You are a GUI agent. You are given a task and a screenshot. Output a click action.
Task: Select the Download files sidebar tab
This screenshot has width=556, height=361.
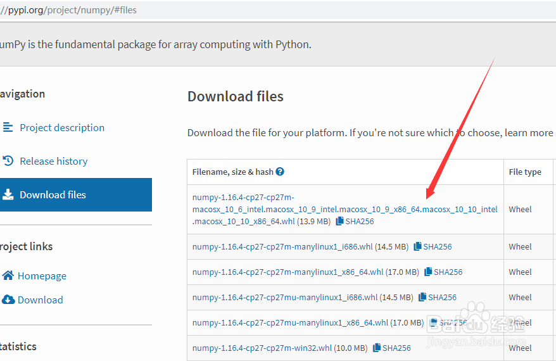tap(76, 194)
